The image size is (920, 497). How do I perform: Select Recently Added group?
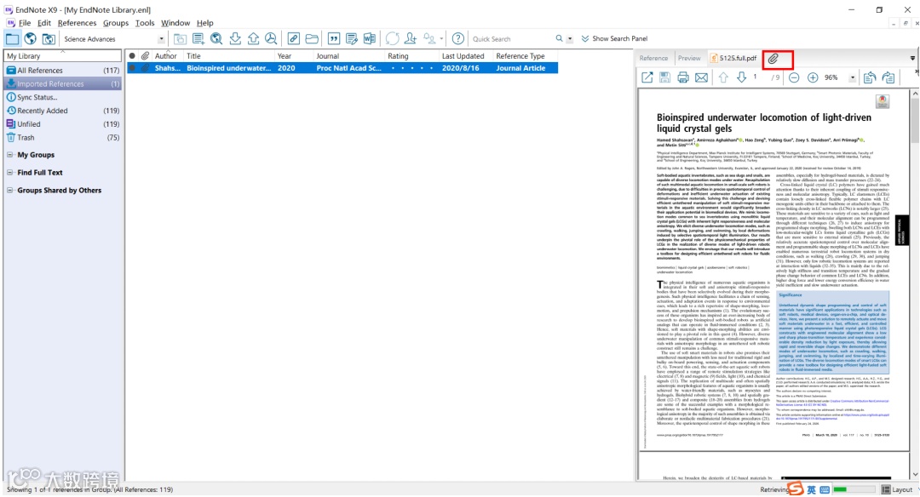63,111
